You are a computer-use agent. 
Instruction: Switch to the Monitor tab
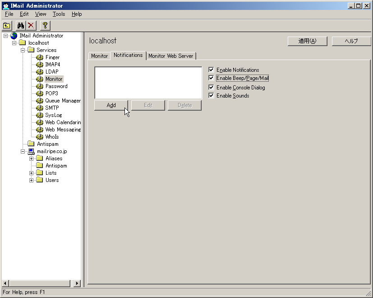click(x=99, y=56)
